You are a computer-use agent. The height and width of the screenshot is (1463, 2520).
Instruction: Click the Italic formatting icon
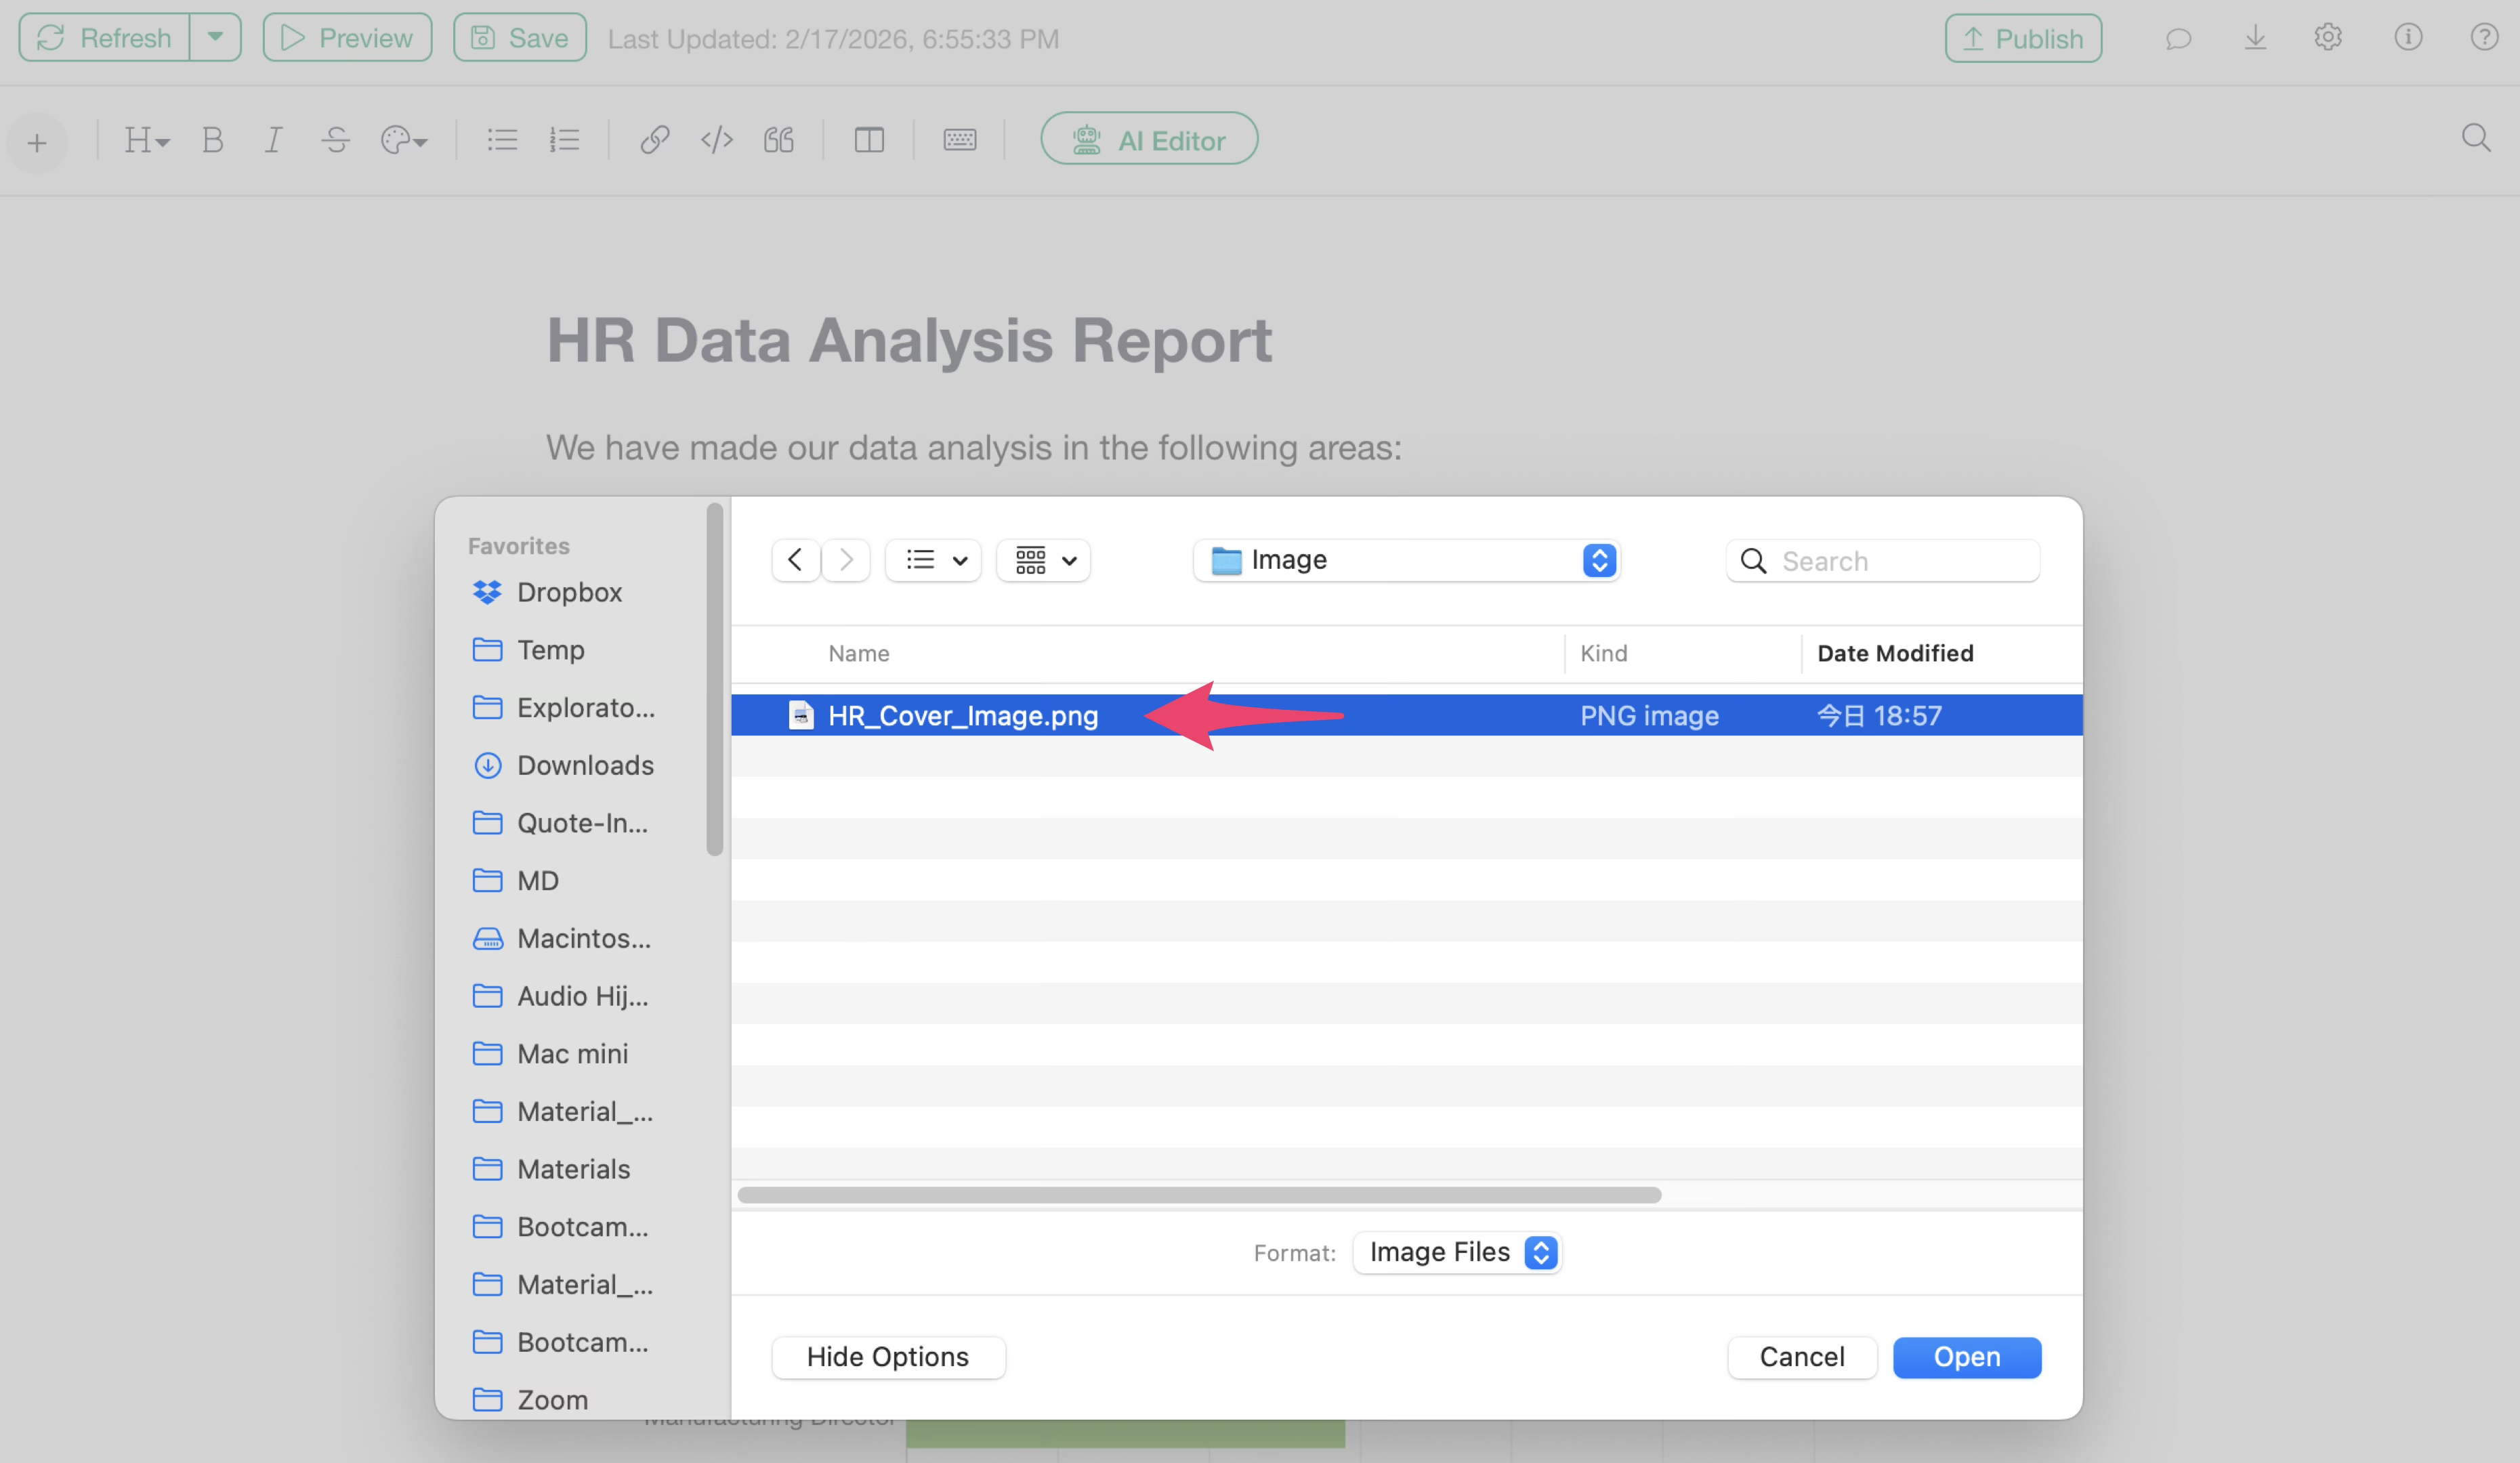tap(273, 140)
